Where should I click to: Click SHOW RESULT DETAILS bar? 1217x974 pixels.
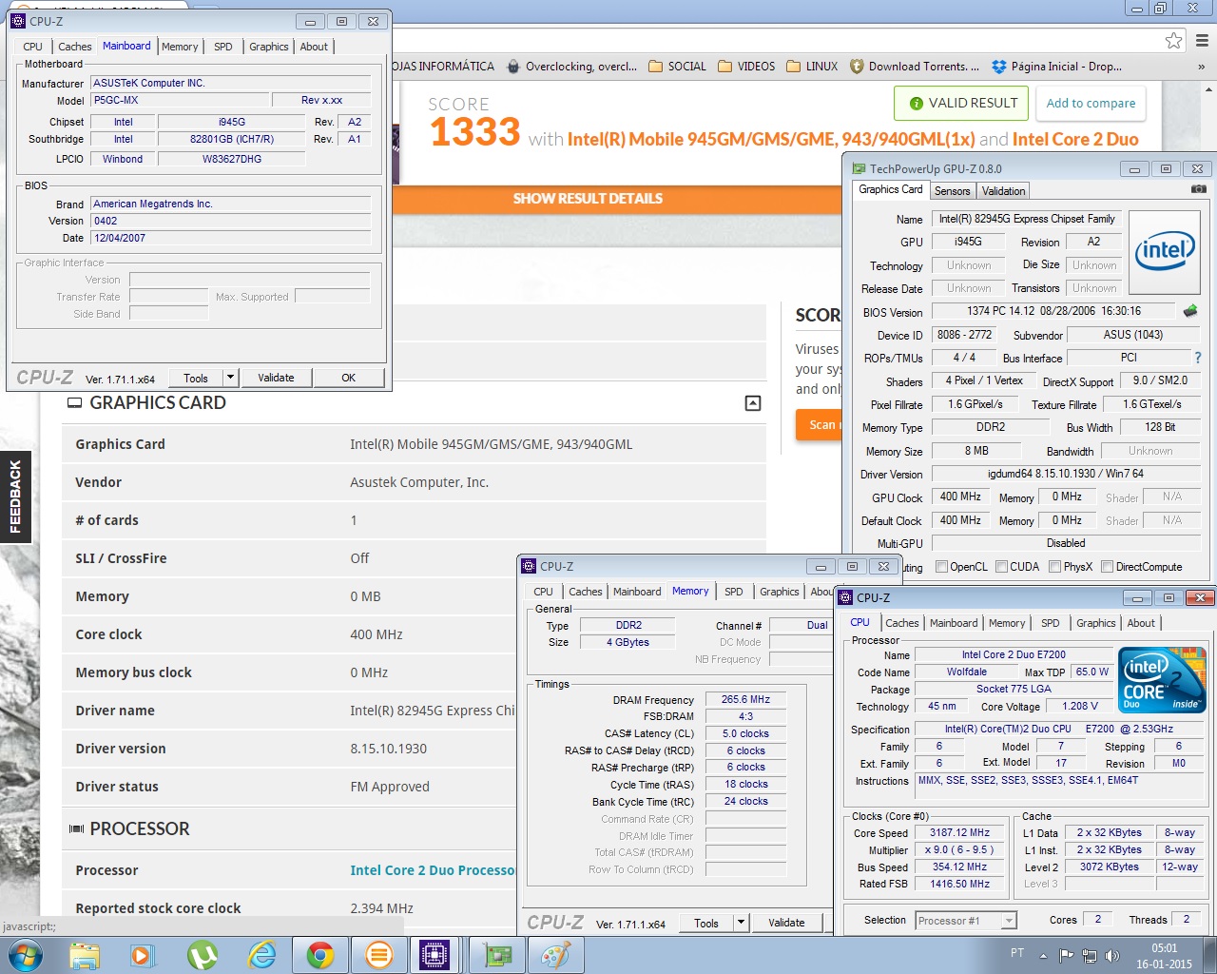588,199
